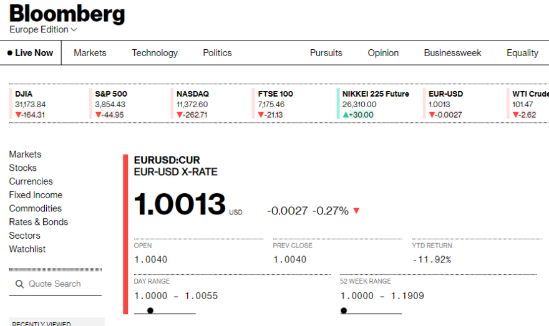Click the DJIA ticker quote
The image size is (549, 326).
[31, 104]
